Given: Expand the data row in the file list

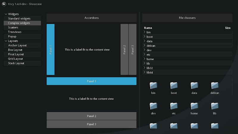Looking at the screenshot, I should (145, 41).
